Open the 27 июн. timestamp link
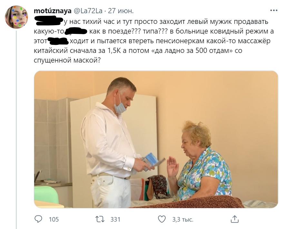This screenshot has height=229, width=285. click(x=121, y=11)
